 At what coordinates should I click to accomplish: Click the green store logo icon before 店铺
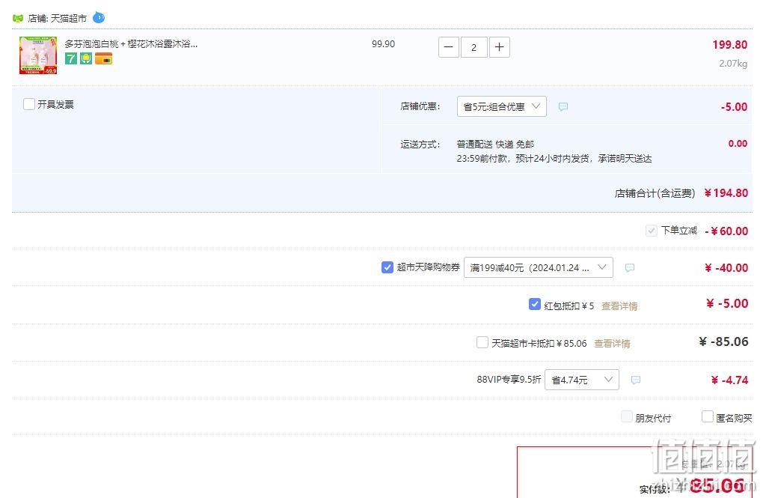[18, 19]
